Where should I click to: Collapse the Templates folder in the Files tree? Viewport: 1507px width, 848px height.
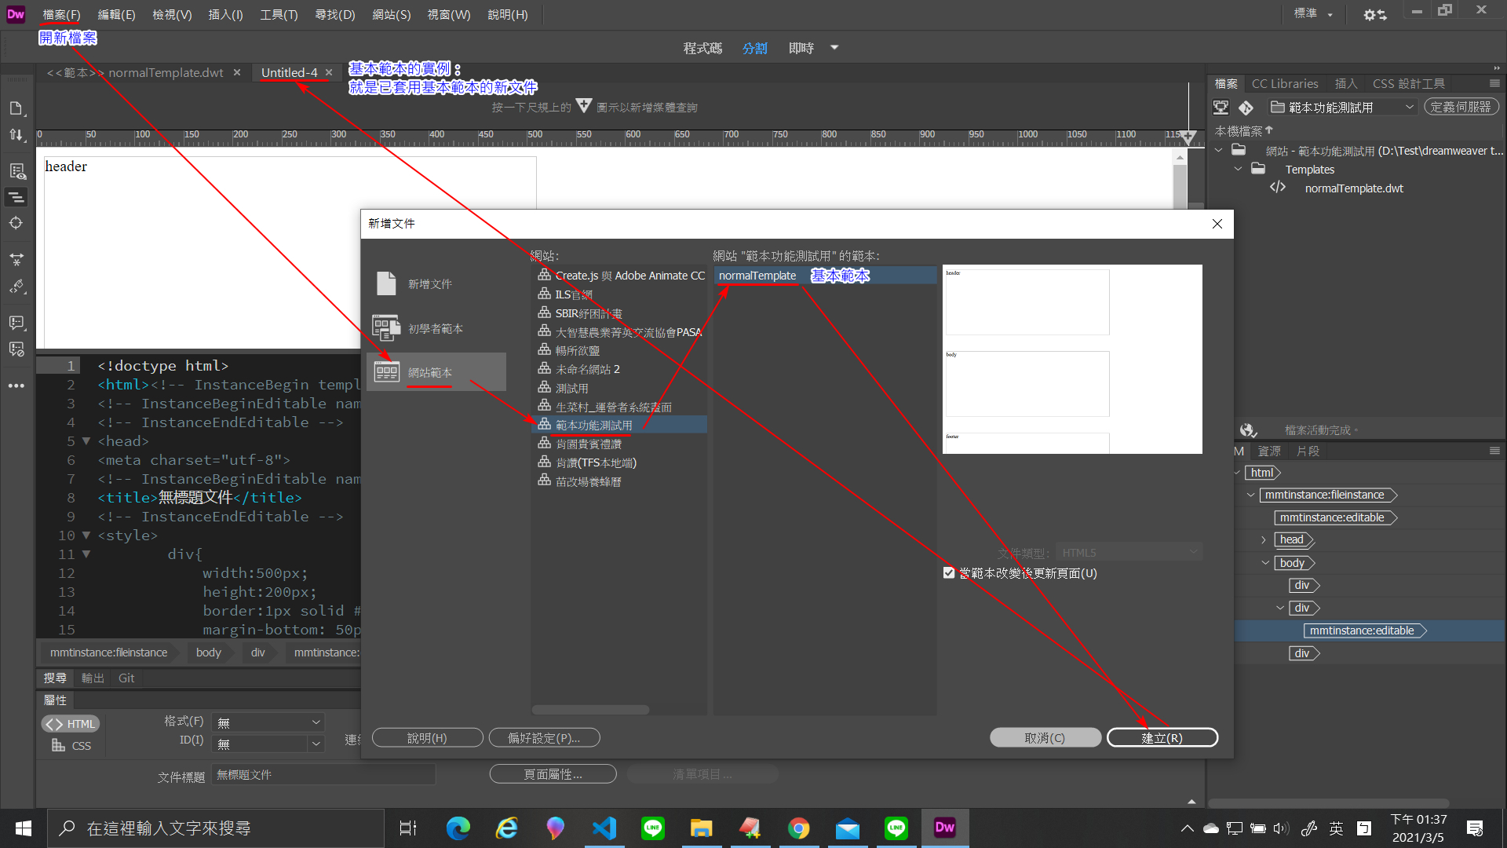[x=1239, y=169]
